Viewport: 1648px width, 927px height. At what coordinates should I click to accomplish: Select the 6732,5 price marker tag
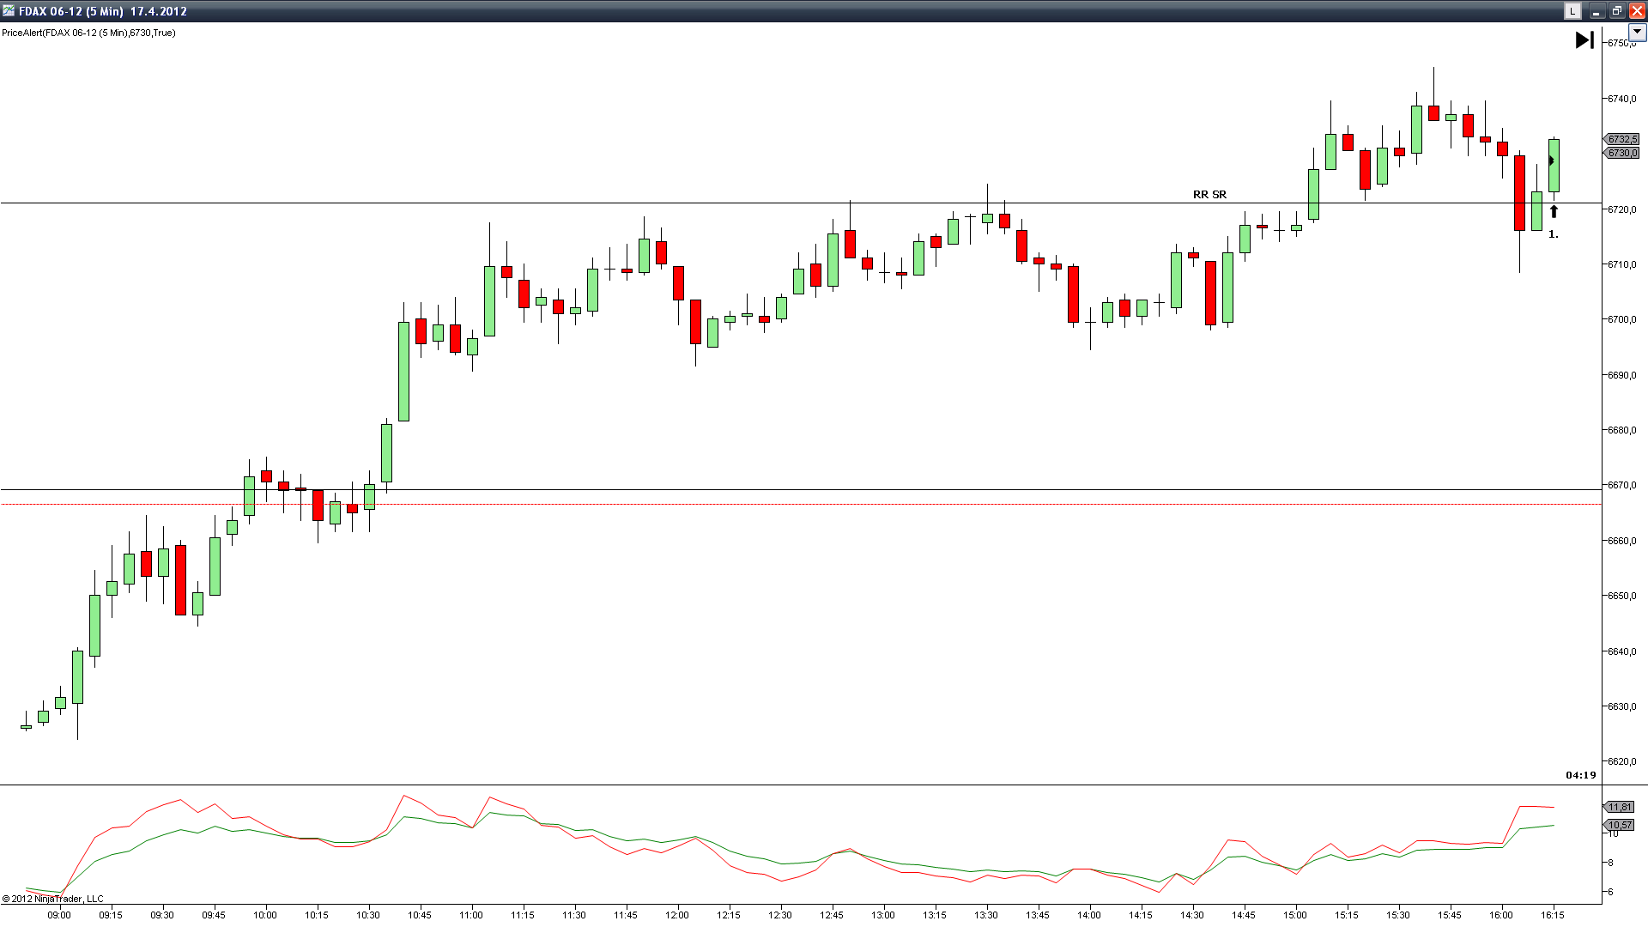tap(1622, 139)
